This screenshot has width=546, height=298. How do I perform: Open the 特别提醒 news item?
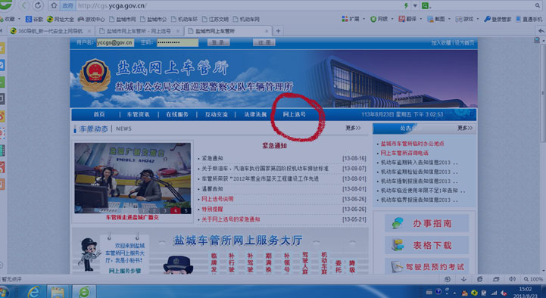click(x=212, y=210)
